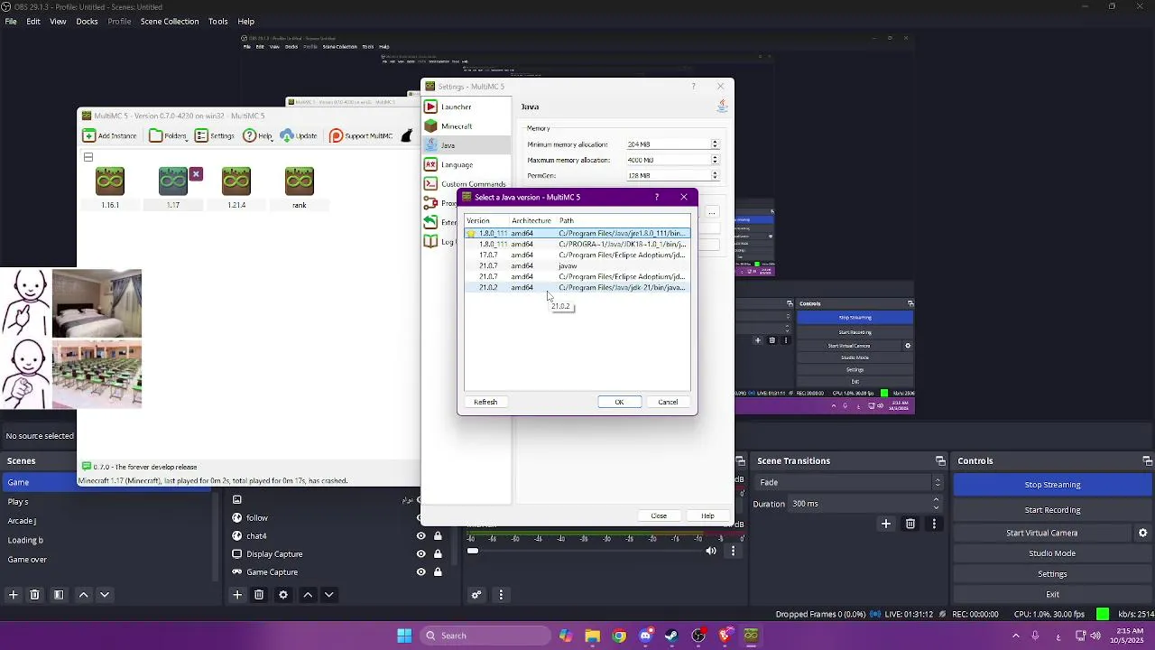Remove selected scene with trash icon
The width and height of the screenshot is (1155, 650).
click(x=34, y=595)
